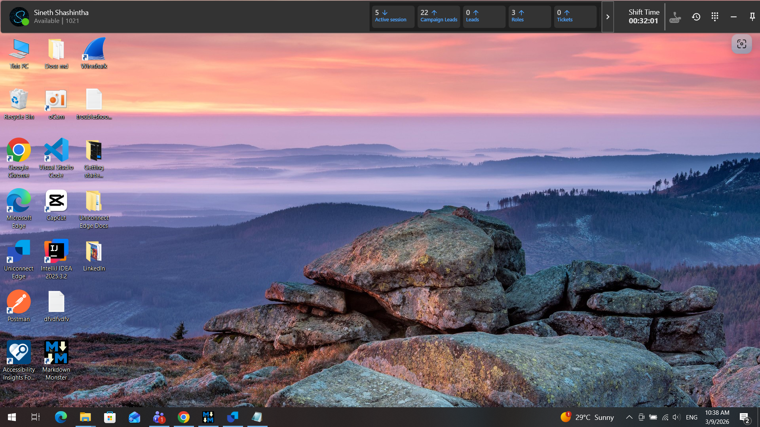Open the dial pad grid icon

tap(714, 17)
